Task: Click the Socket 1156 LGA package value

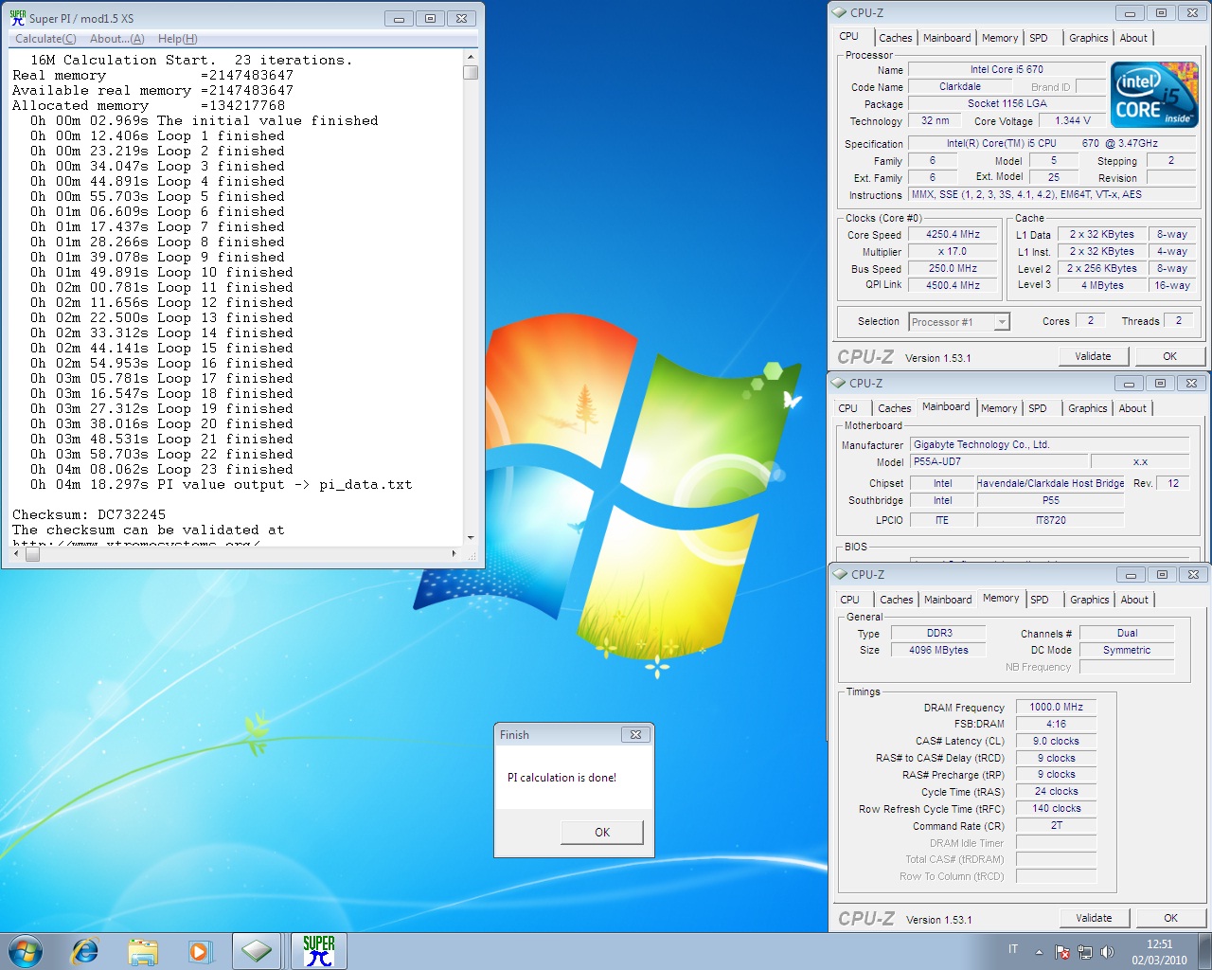Action: pos(1007,103)
